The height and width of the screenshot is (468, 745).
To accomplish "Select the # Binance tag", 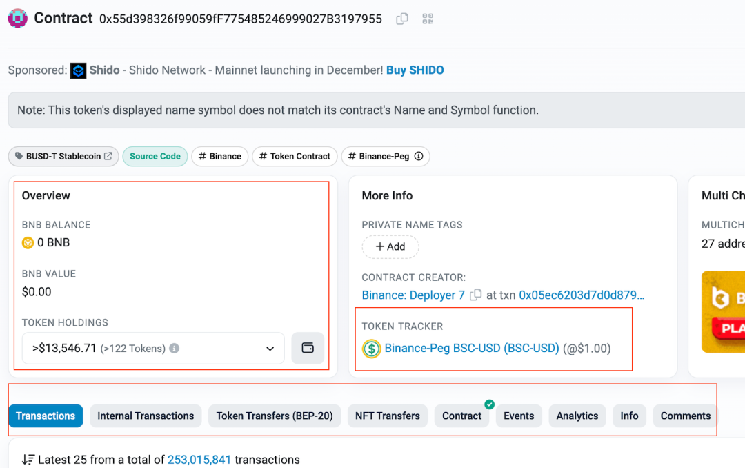I will (220, 157).
